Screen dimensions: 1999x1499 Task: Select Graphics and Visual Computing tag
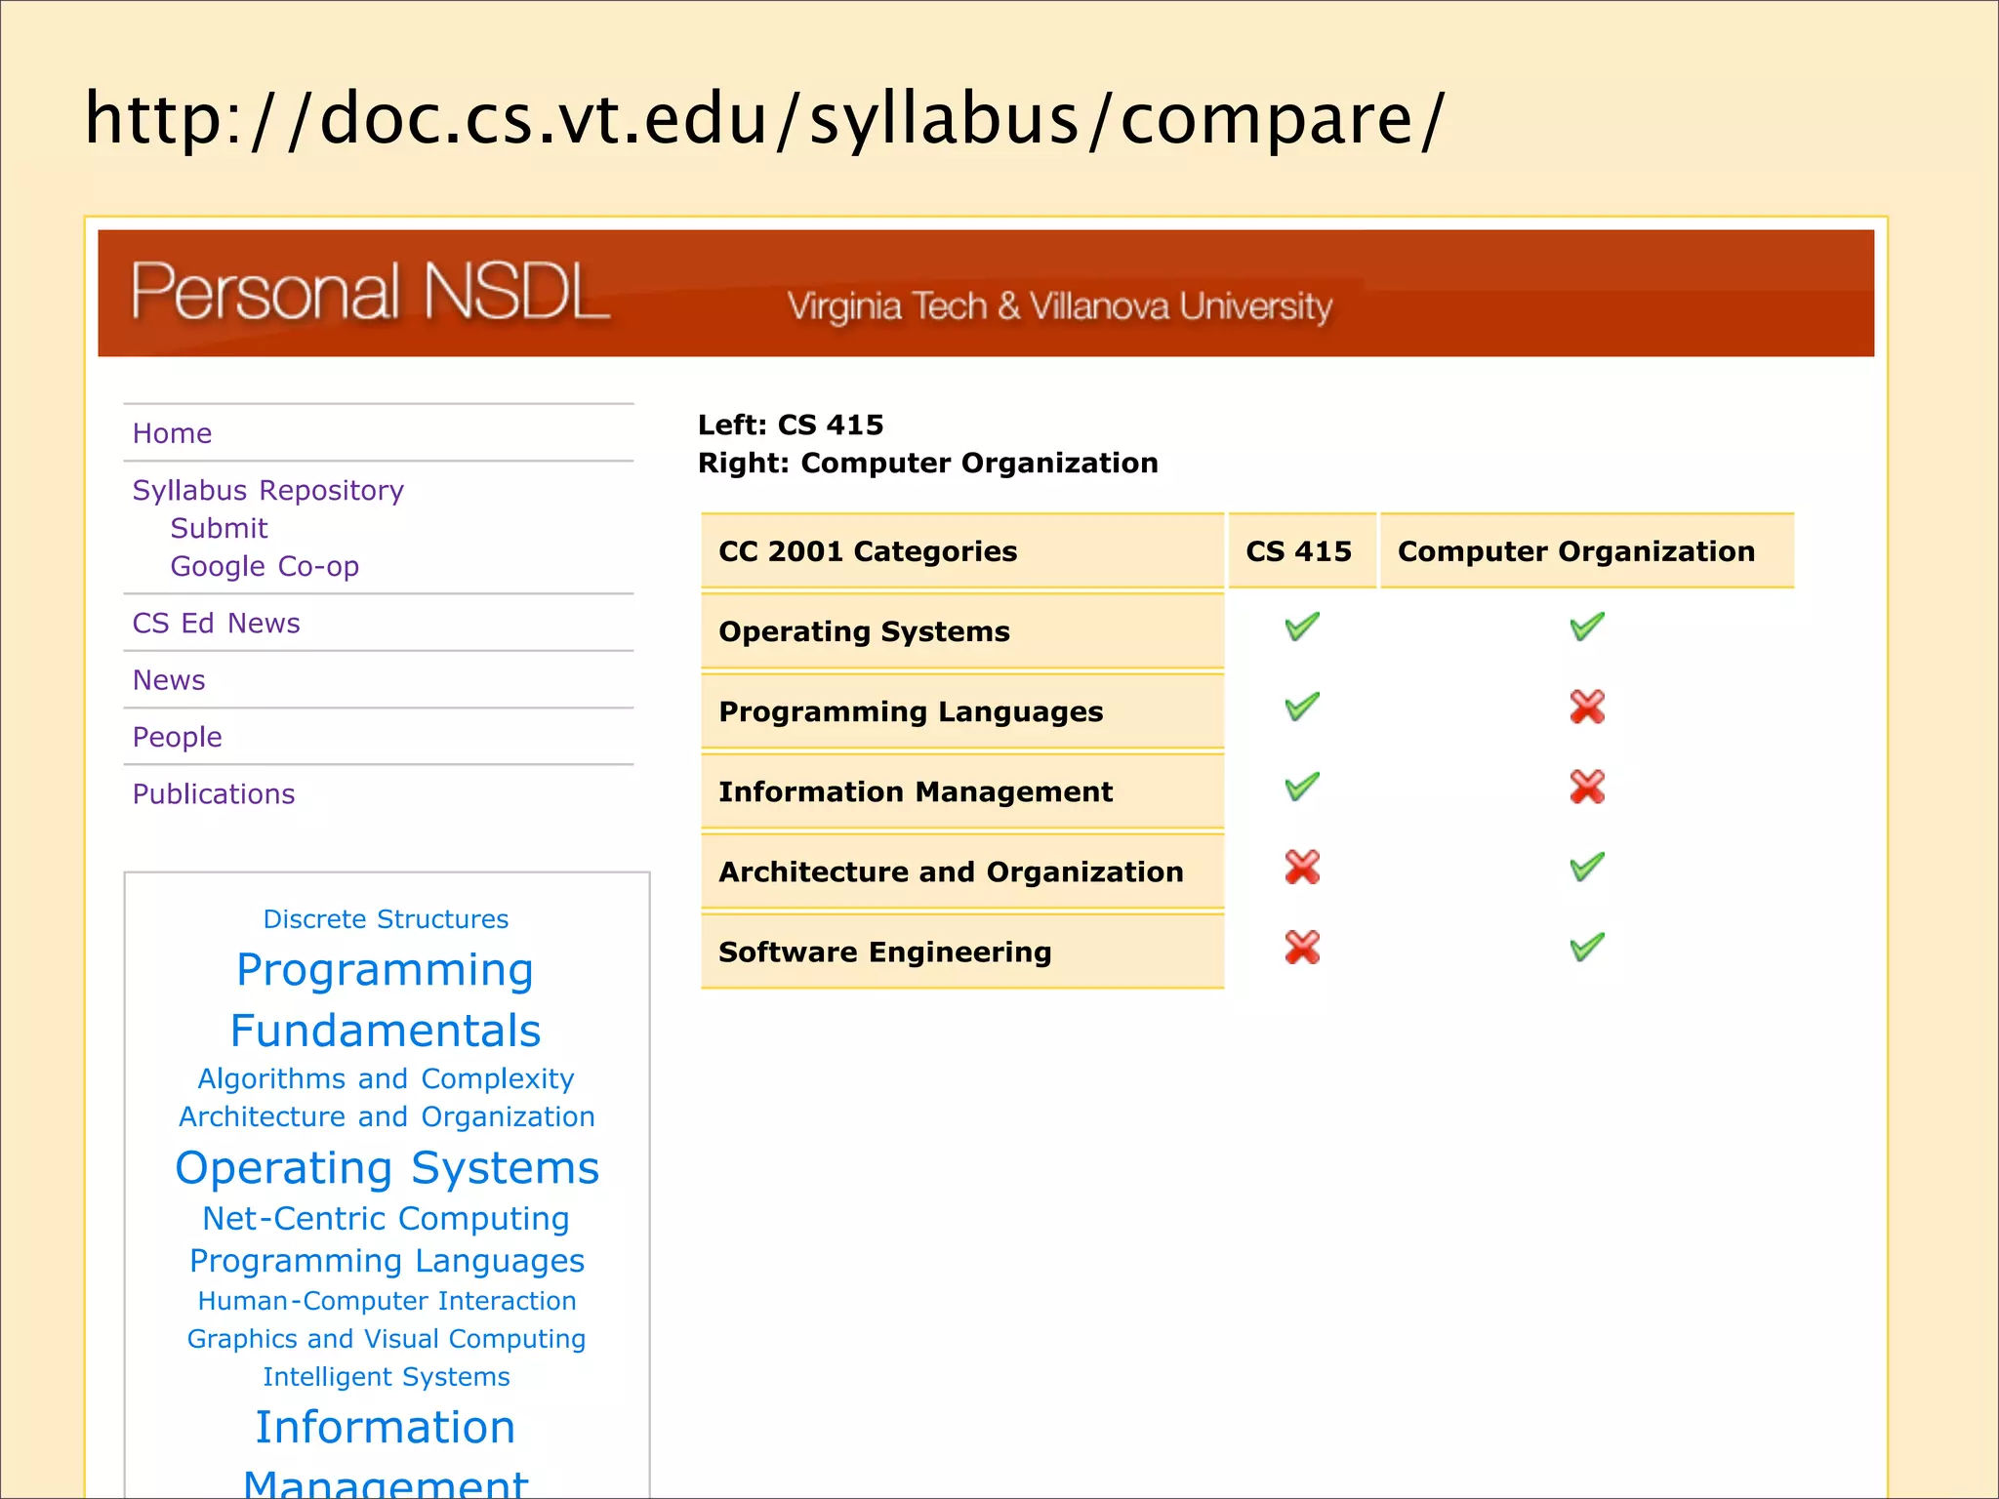pyautogui.click(x=387, y=1339)
